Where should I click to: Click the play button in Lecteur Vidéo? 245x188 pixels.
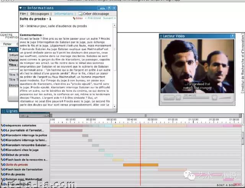[x=169, y=97]
